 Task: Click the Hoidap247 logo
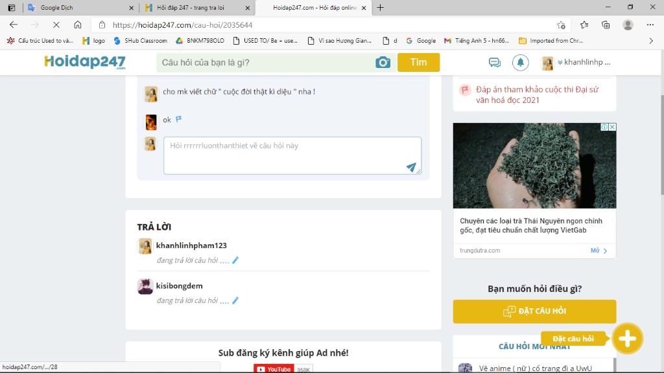[85, 62]
